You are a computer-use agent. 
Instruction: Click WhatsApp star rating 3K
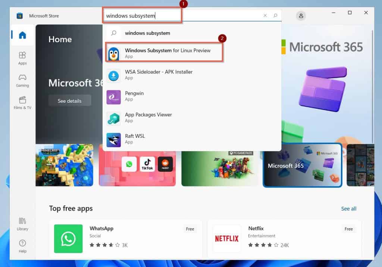(x=109, y=245)
